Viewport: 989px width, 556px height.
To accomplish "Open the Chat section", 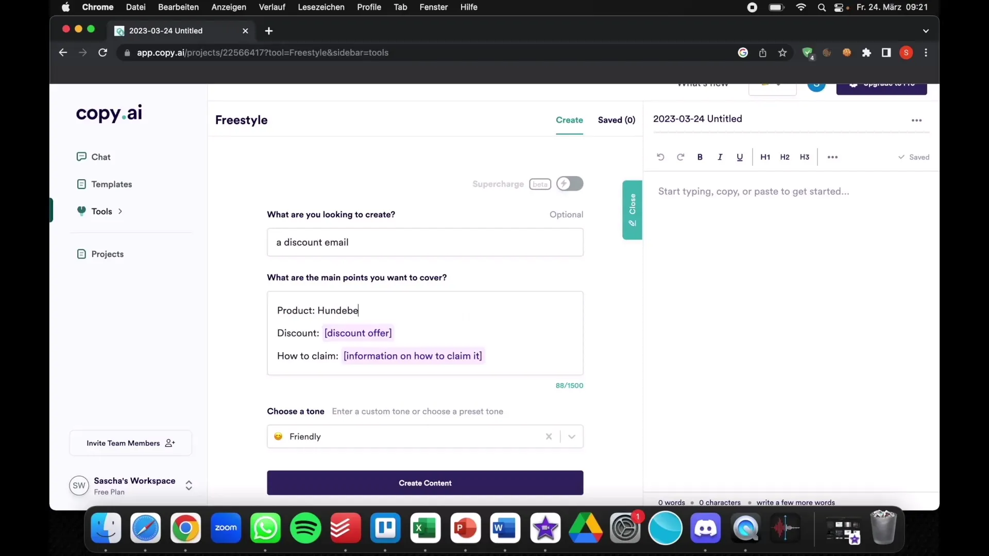I will 100,157.
